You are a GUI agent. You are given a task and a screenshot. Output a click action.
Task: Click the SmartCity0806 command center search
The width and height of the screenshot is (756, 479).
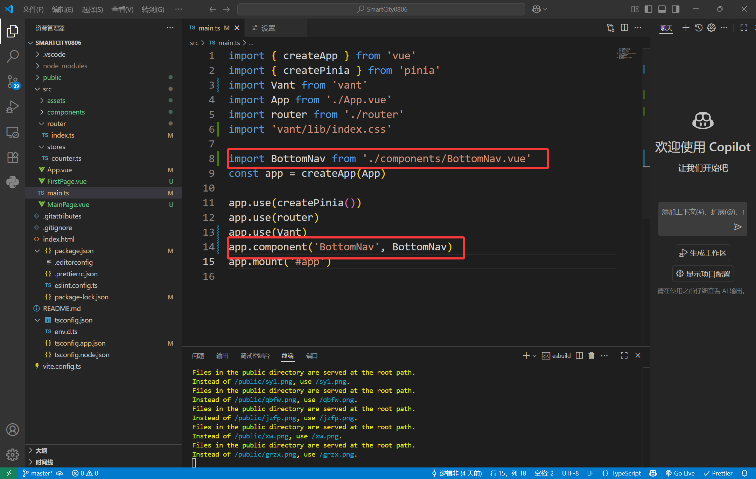tap(381, 9)
